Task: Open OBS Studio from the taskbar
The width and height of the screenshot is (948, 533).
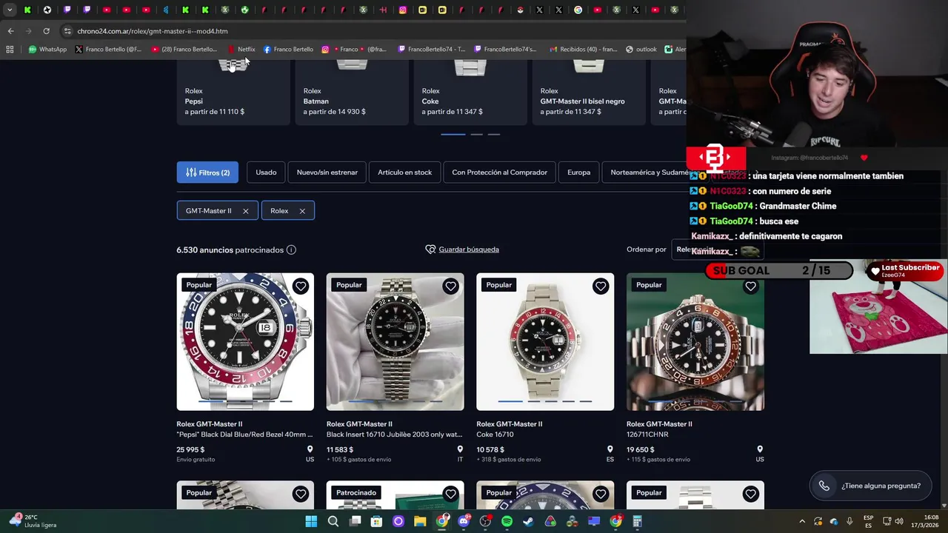Action: tap(485, 521)
